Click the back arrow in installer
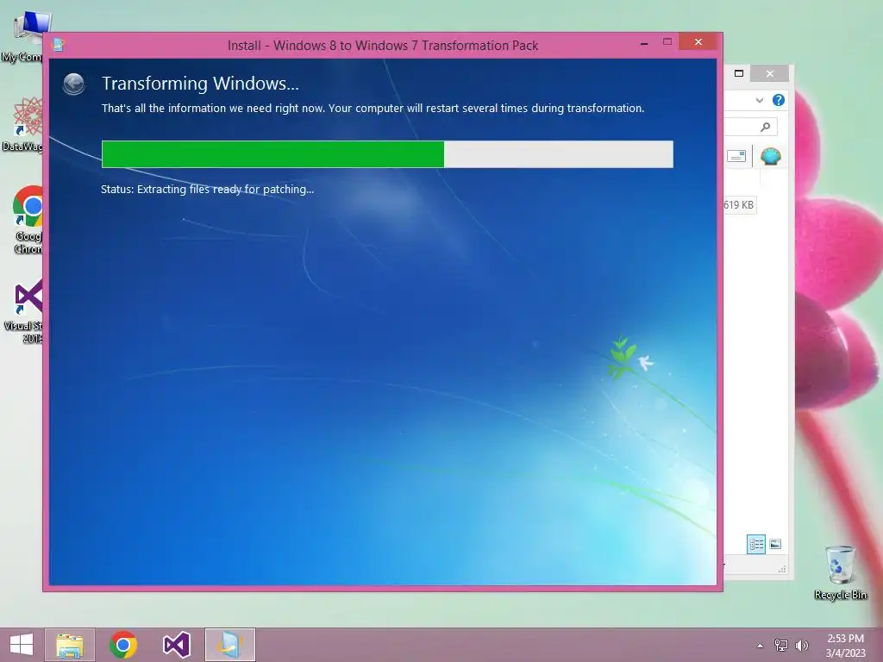This screenshot has width=883, height=662. pyautogui.click(x=74, y=84)
